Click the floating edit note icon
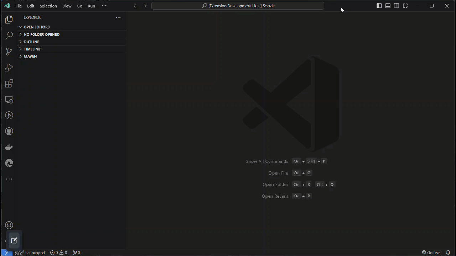This screenshot has width=456, height=256. click(14, 240)
